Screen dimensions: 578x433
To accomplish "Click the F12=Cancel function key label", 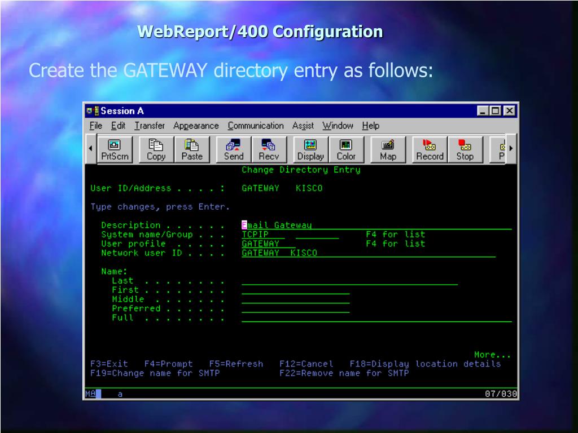I will click(x=306, y=364).
